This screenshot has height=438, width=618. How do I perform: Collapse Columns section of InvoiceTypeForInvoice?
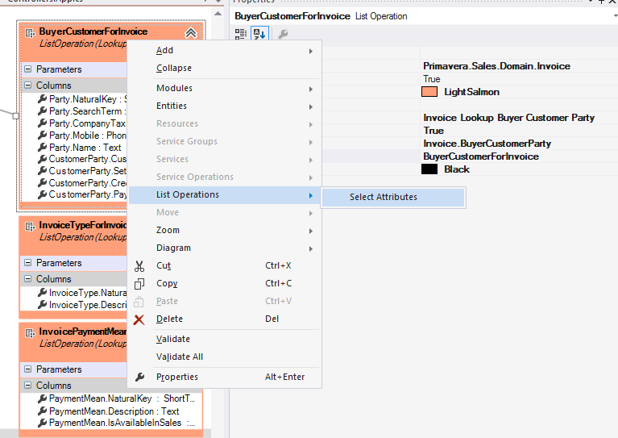27,279
